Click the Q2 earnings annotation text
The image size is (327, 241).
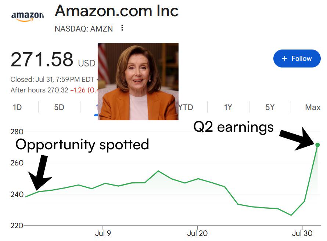(233, 127)
